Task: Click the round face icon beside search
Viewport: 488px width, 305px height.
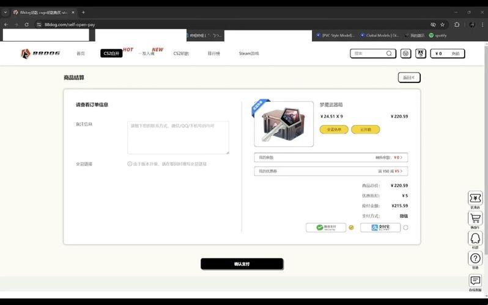Action: point(405,54)
